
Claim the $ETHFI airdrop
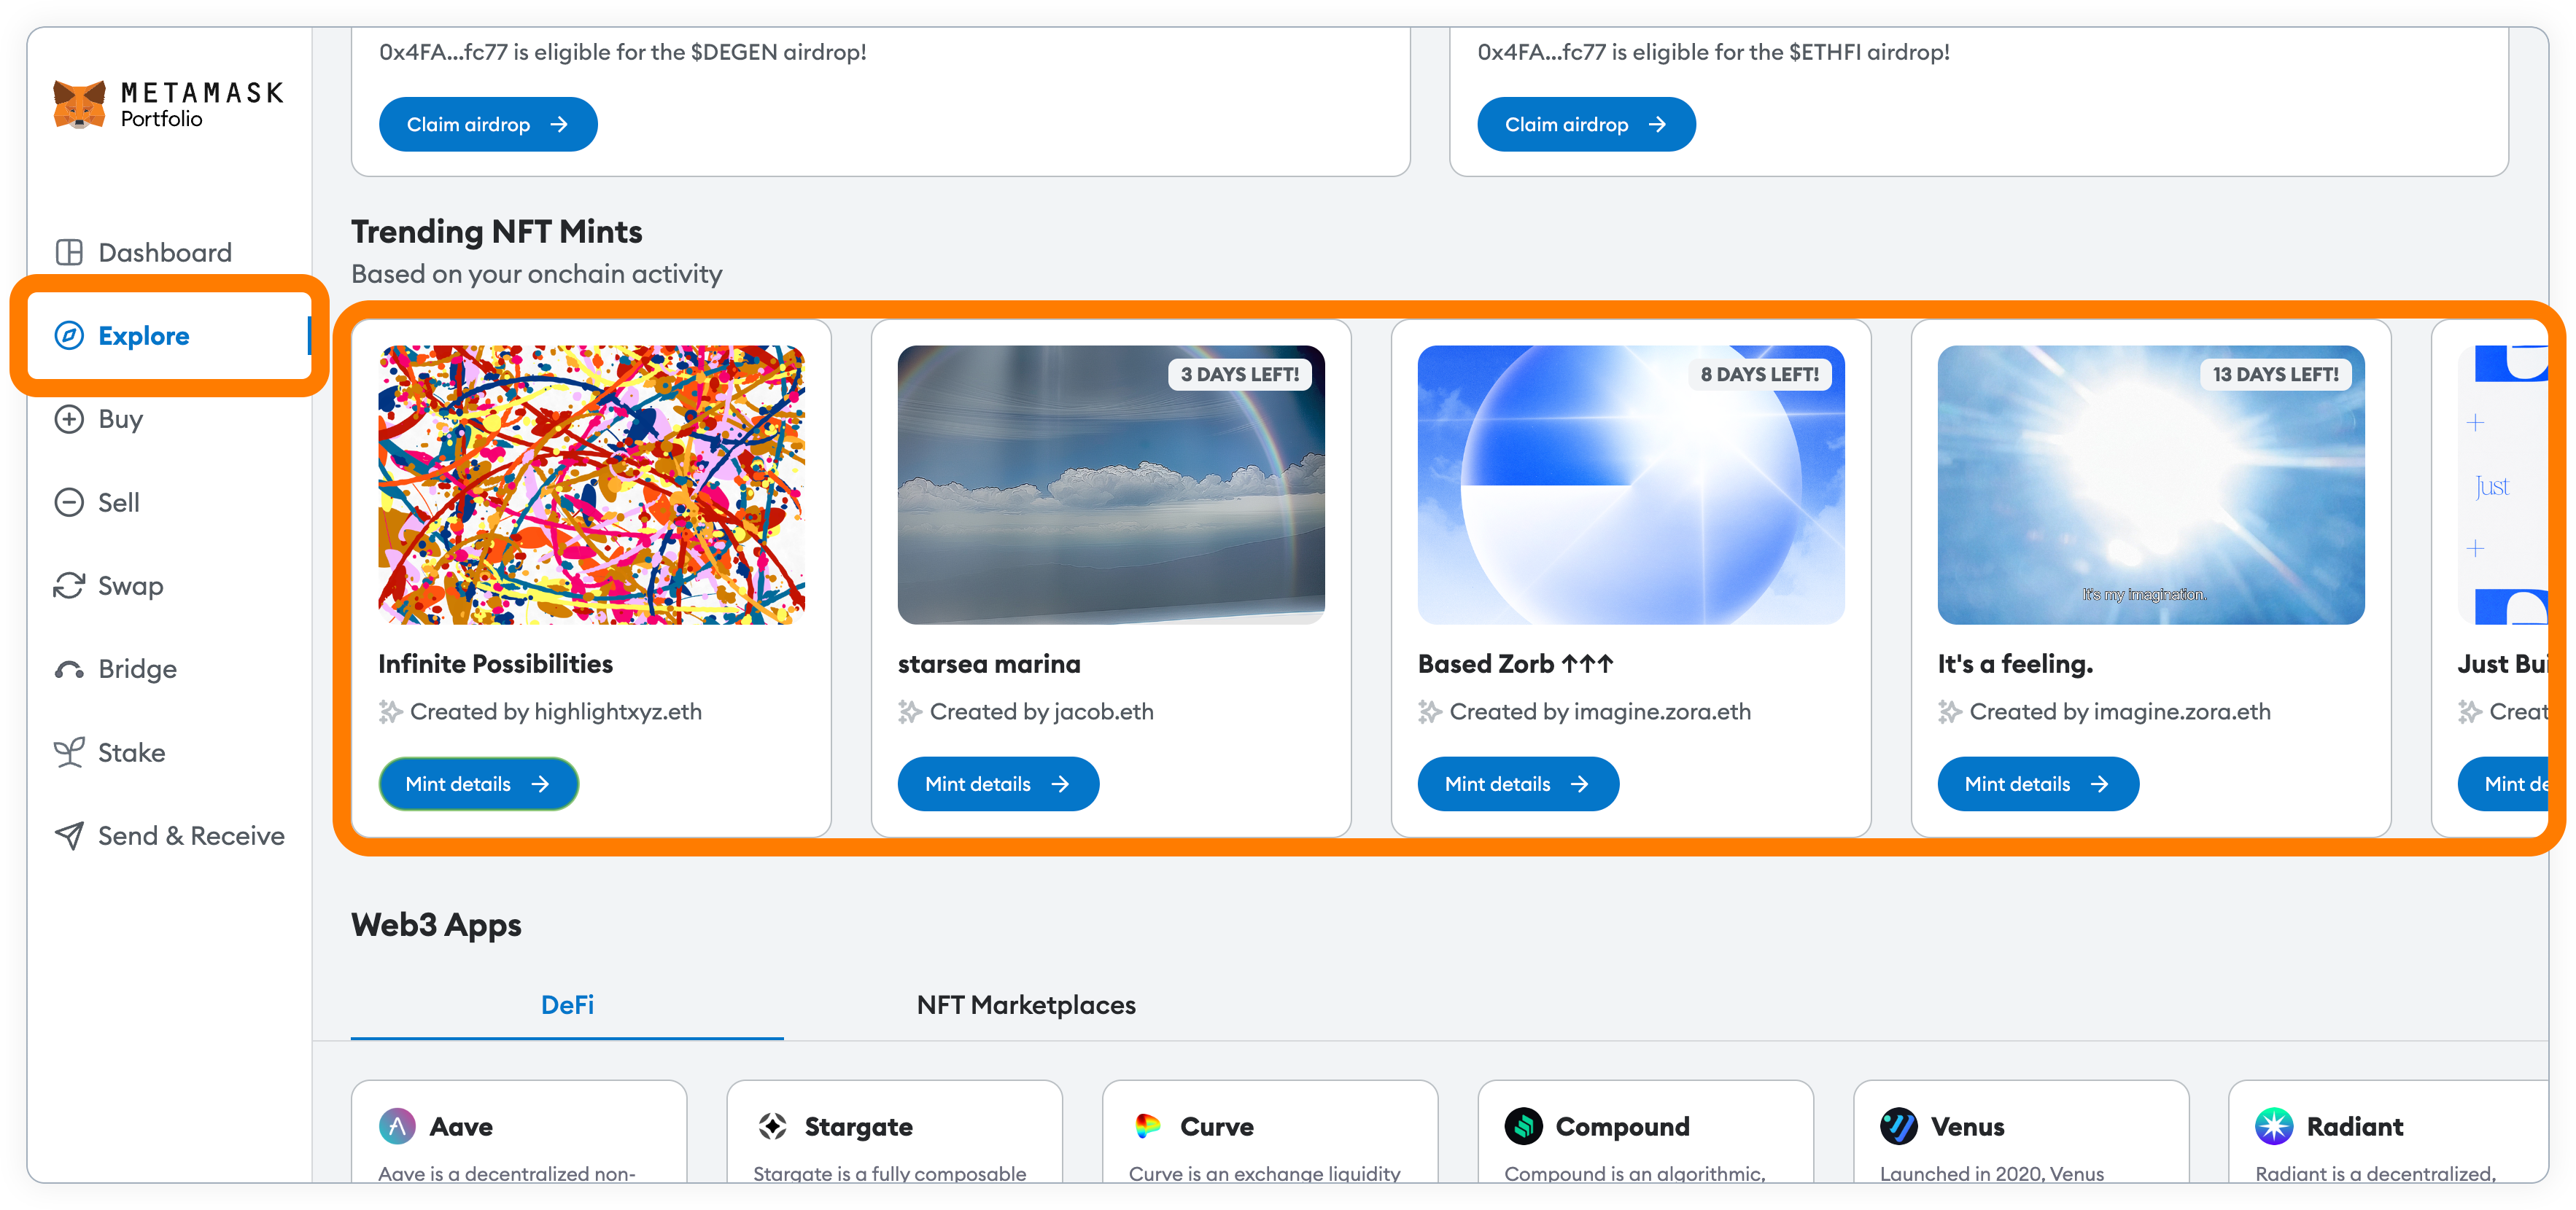1586,124
